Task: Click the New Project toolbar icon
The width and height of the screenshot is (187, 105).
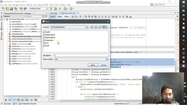Action: (x=7, y=8)
